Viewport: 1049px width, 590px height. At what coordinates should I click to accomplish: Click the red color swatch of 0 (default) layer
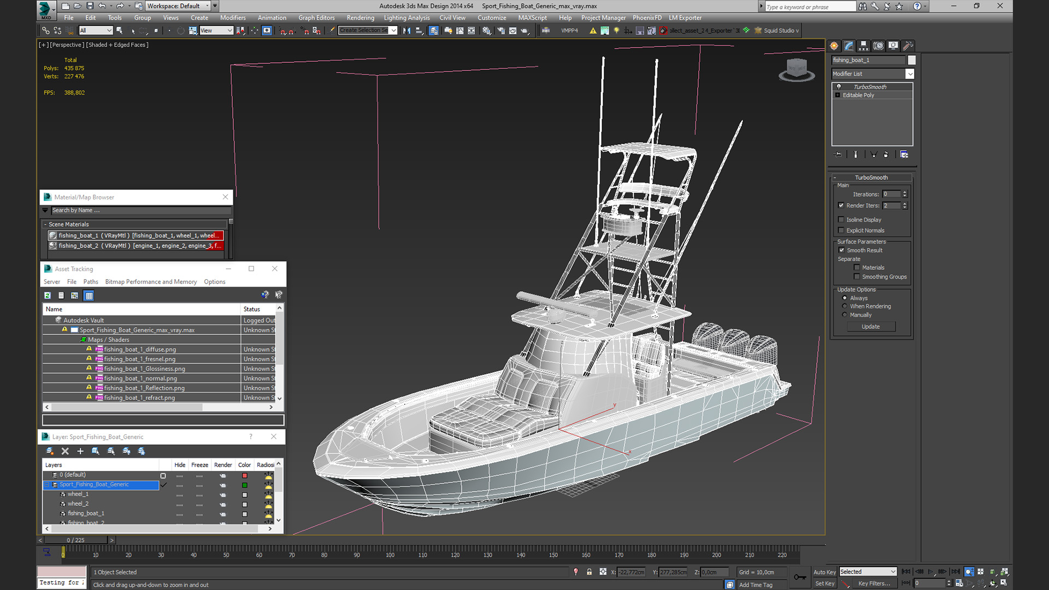(x=244, y=476)
